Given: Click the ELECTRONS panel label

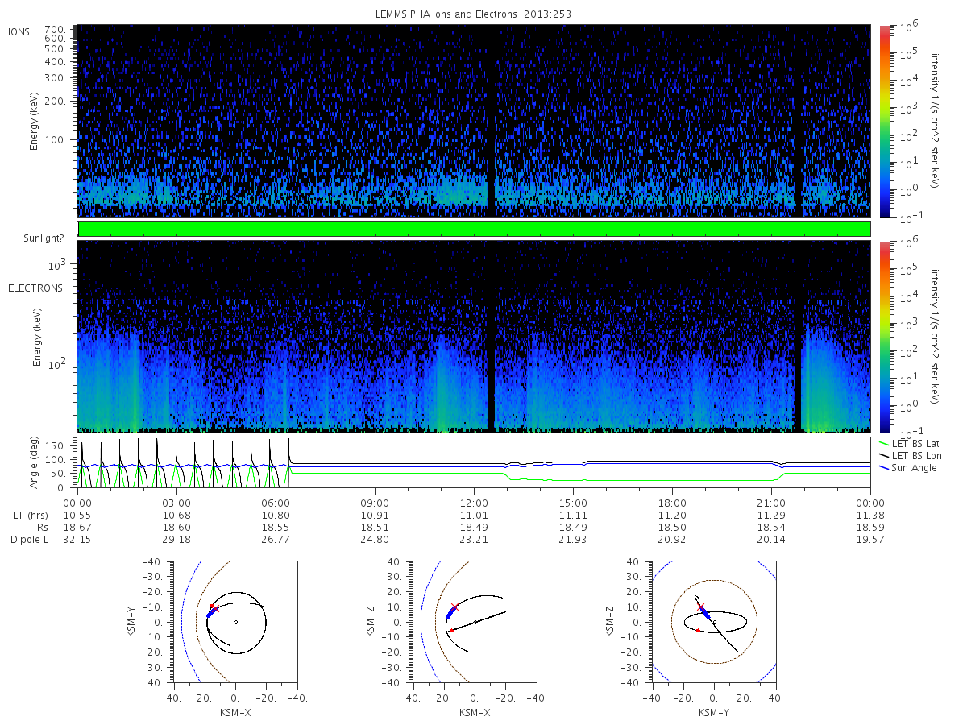Looking at the screenshot, I should [35, 288].
